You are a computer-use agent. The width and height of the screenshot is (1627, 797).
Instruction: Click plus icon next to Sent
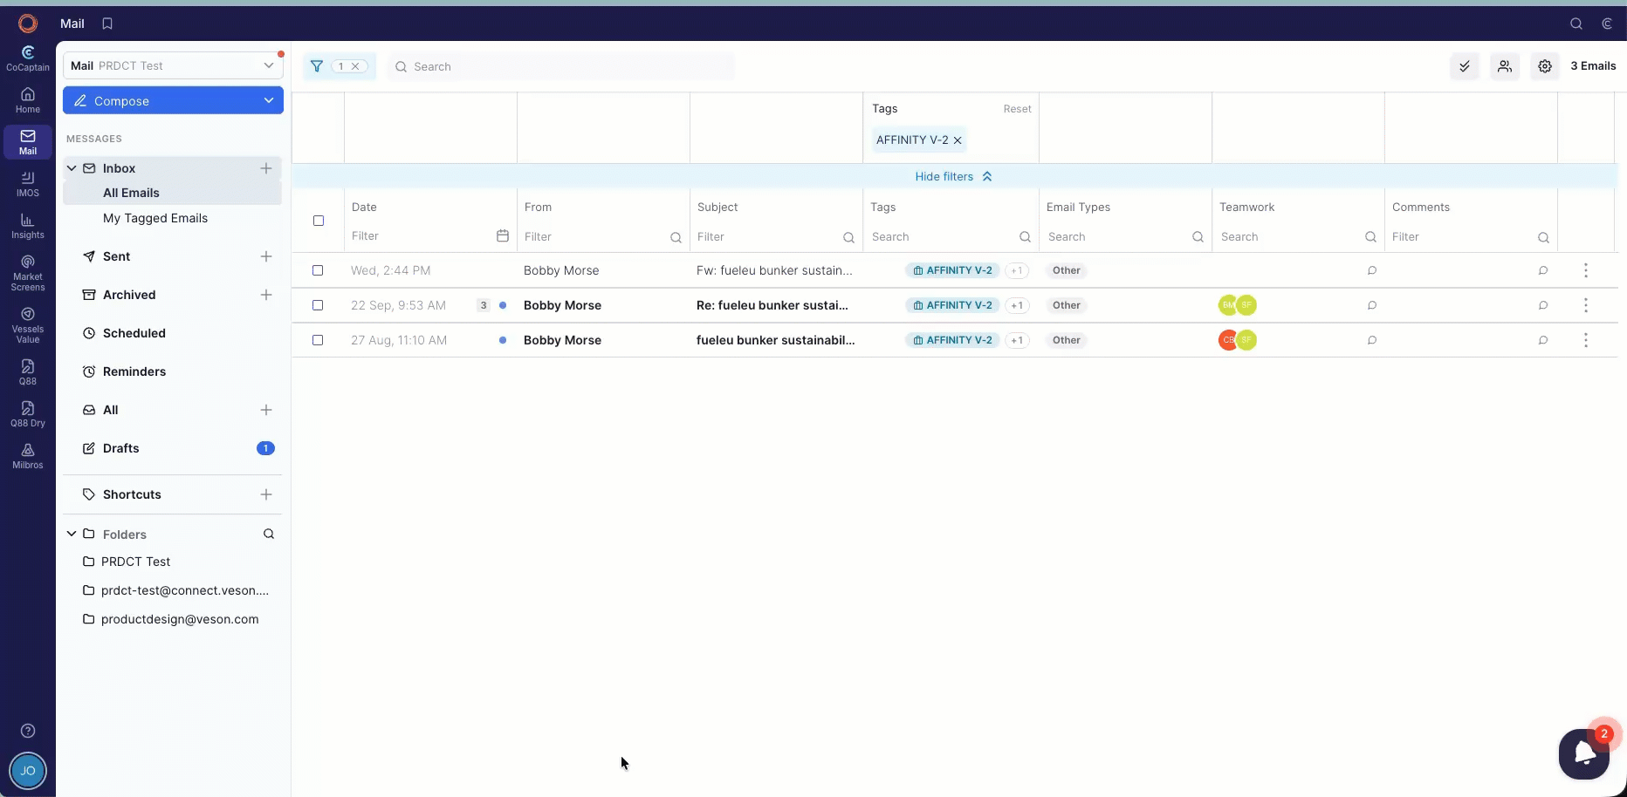[266, 256]
